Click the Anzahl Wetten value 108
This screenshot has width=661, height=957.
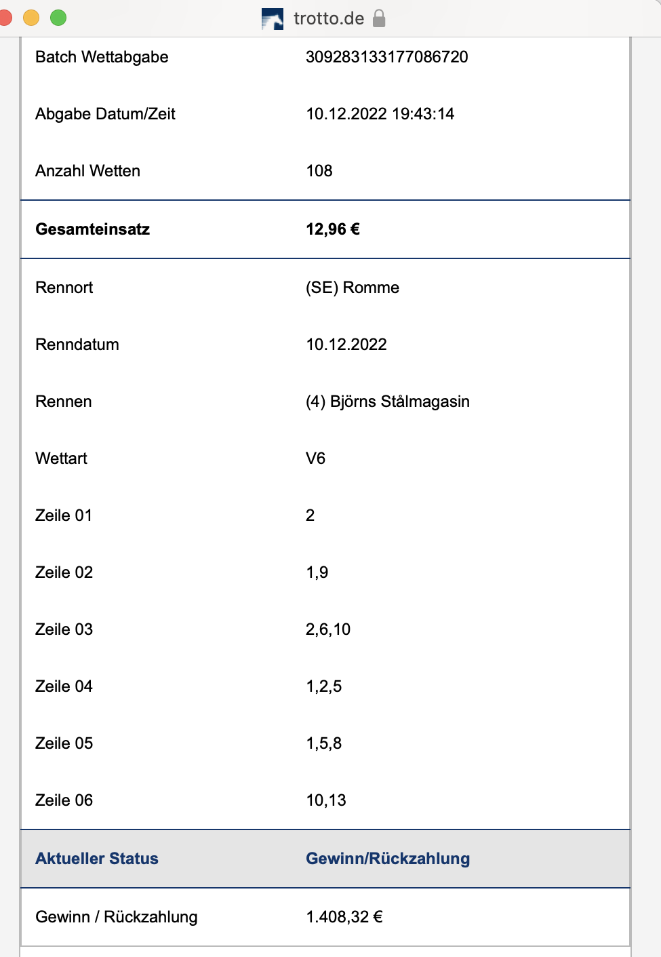click(x=319, y=171)
